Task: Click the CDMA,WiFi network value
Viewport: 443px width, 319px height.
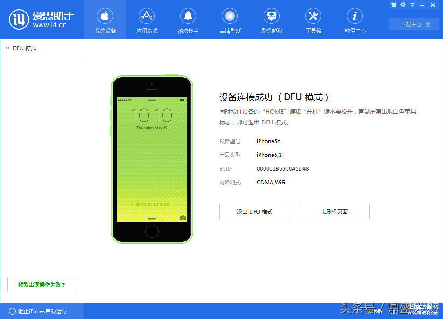Action: [x=271, y=183]
